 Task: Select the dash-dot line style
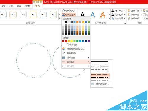click(x=100, y=72)
